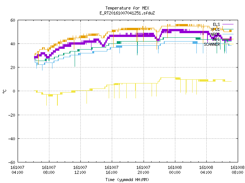Click the y-axis tick label 40
Screen dimensions: 245x183
(13, 44)
